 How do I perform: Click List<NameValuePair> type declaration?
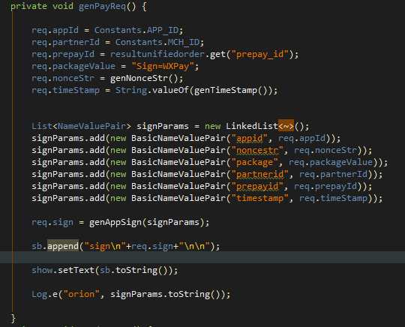tap(81, 126)
